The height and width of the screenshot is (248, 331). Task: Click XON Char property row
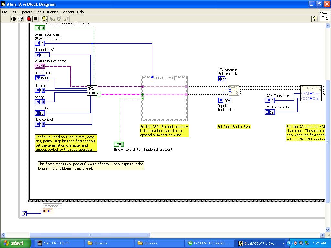tap(311, 94)
